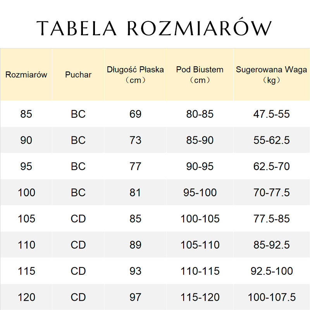Click the Pod Biustem (cm) header
This screenshot has height=310, width=310.
click(x=200, y=75)
